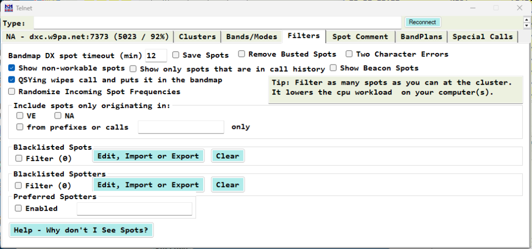
Task: Click the Bandmap DX spot timeout field
Action: point(156,55)
